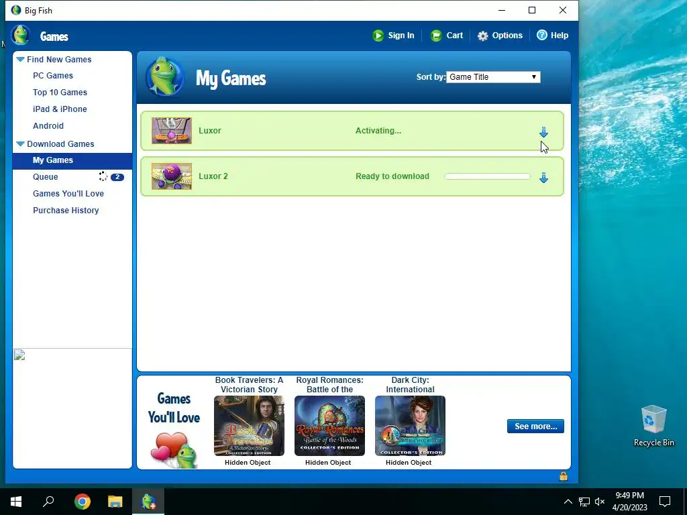The image size is (687, 515).
Task: Click the Dark City: International title
Action: [410, 384]
